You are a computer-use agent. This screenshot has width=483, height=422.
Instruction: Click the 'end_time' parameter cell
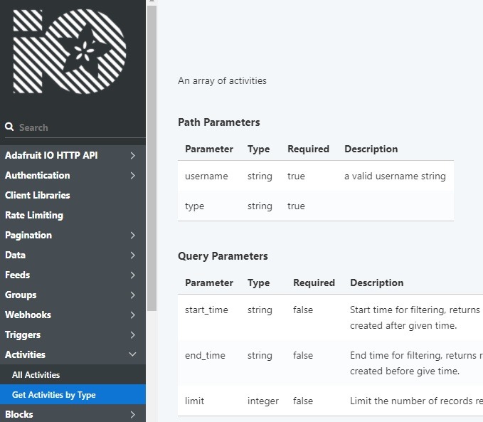pos(205,355)
